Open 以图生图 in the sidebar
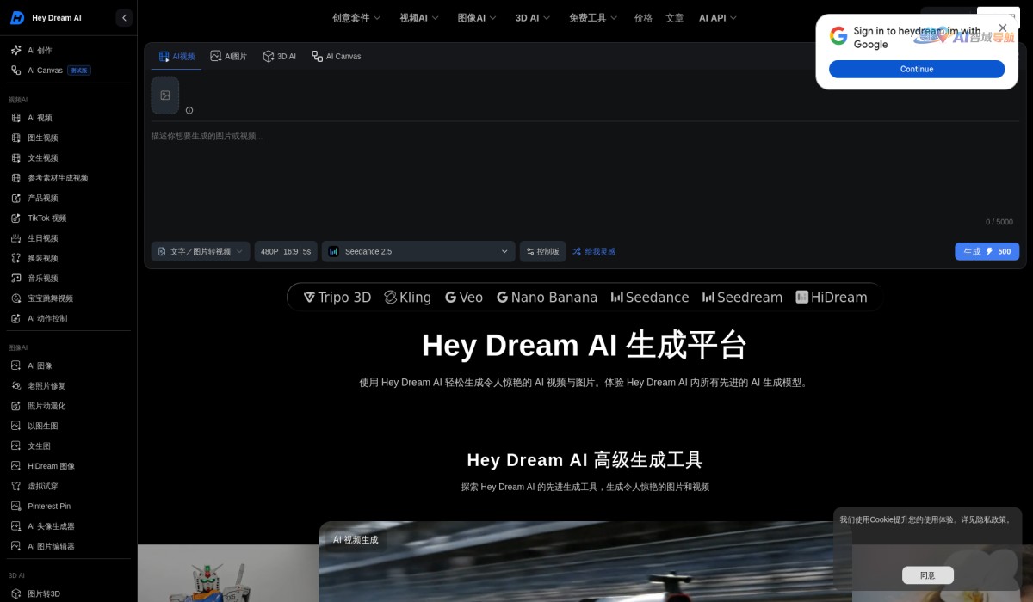The image size is (1033, 602). point(69,426)
